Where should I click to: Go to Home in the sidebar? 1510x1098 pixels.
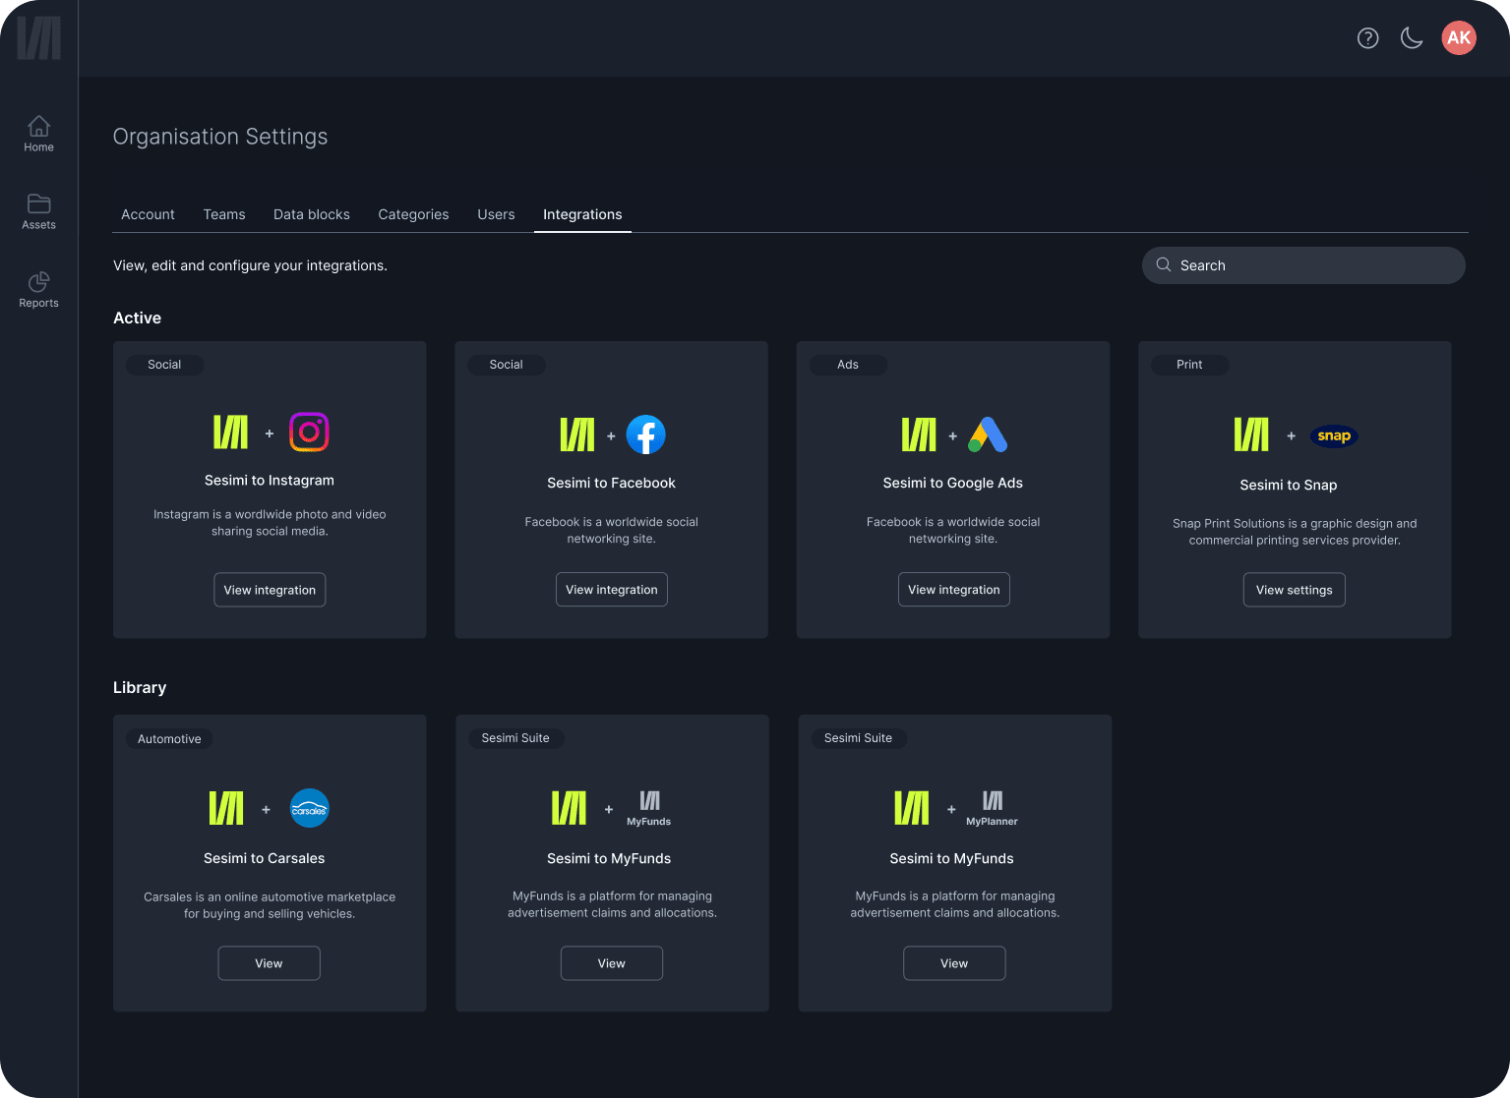pyautogui.click(x=38, y=134)
